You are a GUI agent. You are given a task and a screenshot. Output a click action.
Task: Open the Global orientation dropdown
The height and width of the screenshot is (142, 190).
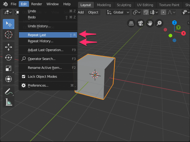point(118,12)
